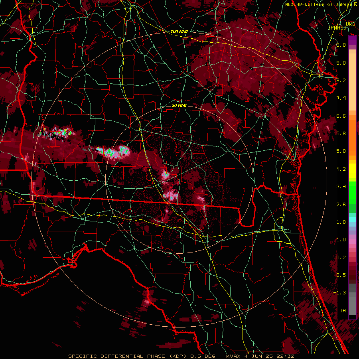Pick the dark red band near -0.5
This screenshot has height=359, width=359.
click(x=352, y=275)
